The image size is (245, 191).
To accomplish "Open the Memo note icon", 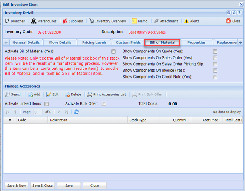I will tap(134, 21).
